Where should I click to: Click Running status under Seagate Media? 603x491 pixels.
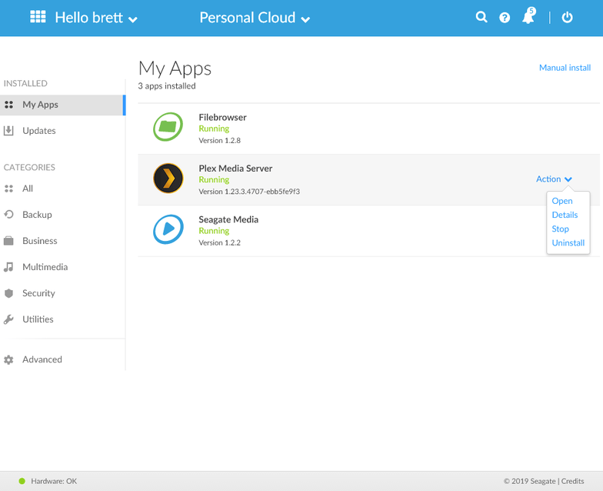214,231
